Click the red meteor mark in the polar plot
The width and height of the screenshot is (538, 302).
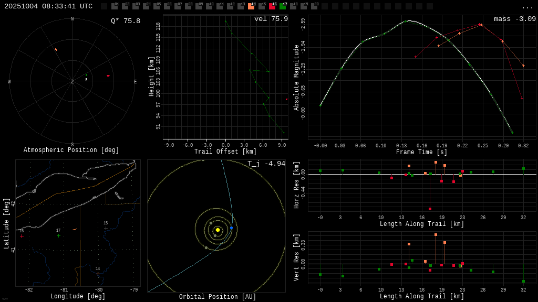click(x=108, y=75)
